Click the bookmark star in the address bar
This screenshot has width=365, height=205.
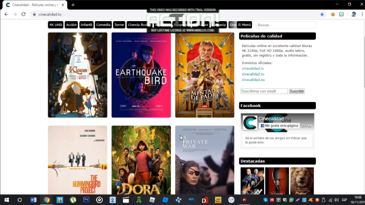(x=322, y=14)
